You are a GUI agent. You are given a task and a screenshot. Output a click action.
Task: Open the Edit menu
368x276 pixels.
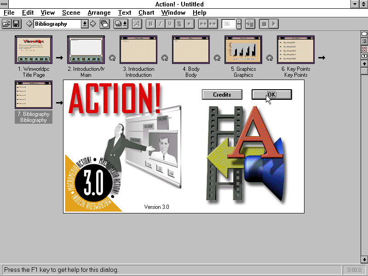[x=28, y=13]
